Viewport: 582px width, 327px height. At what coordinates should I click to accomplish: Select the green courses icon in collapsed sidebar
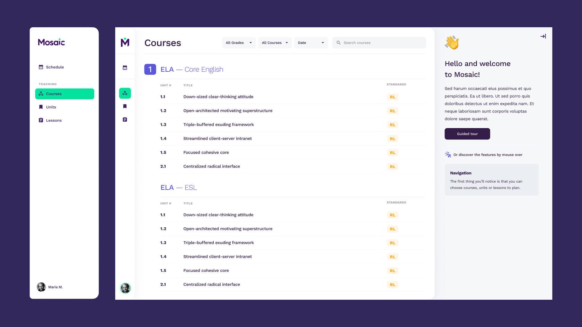click(125, 93)
